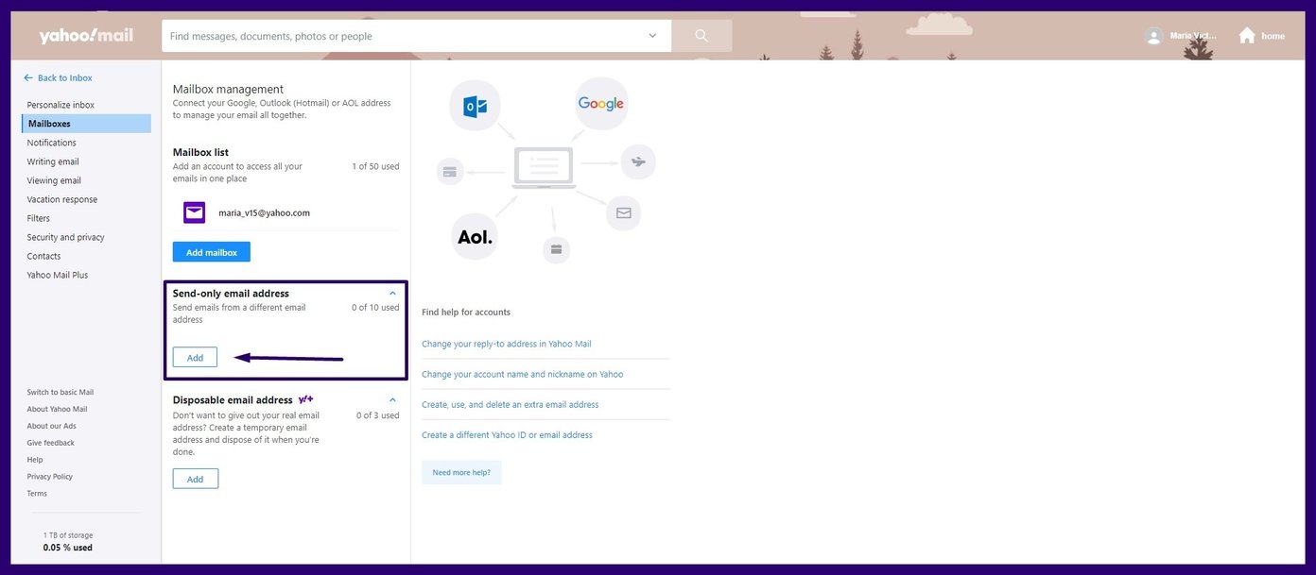This screenshot has height=575, width=1316.
Task: Click the 0 of 10 used text
Action: click(375, 308)
